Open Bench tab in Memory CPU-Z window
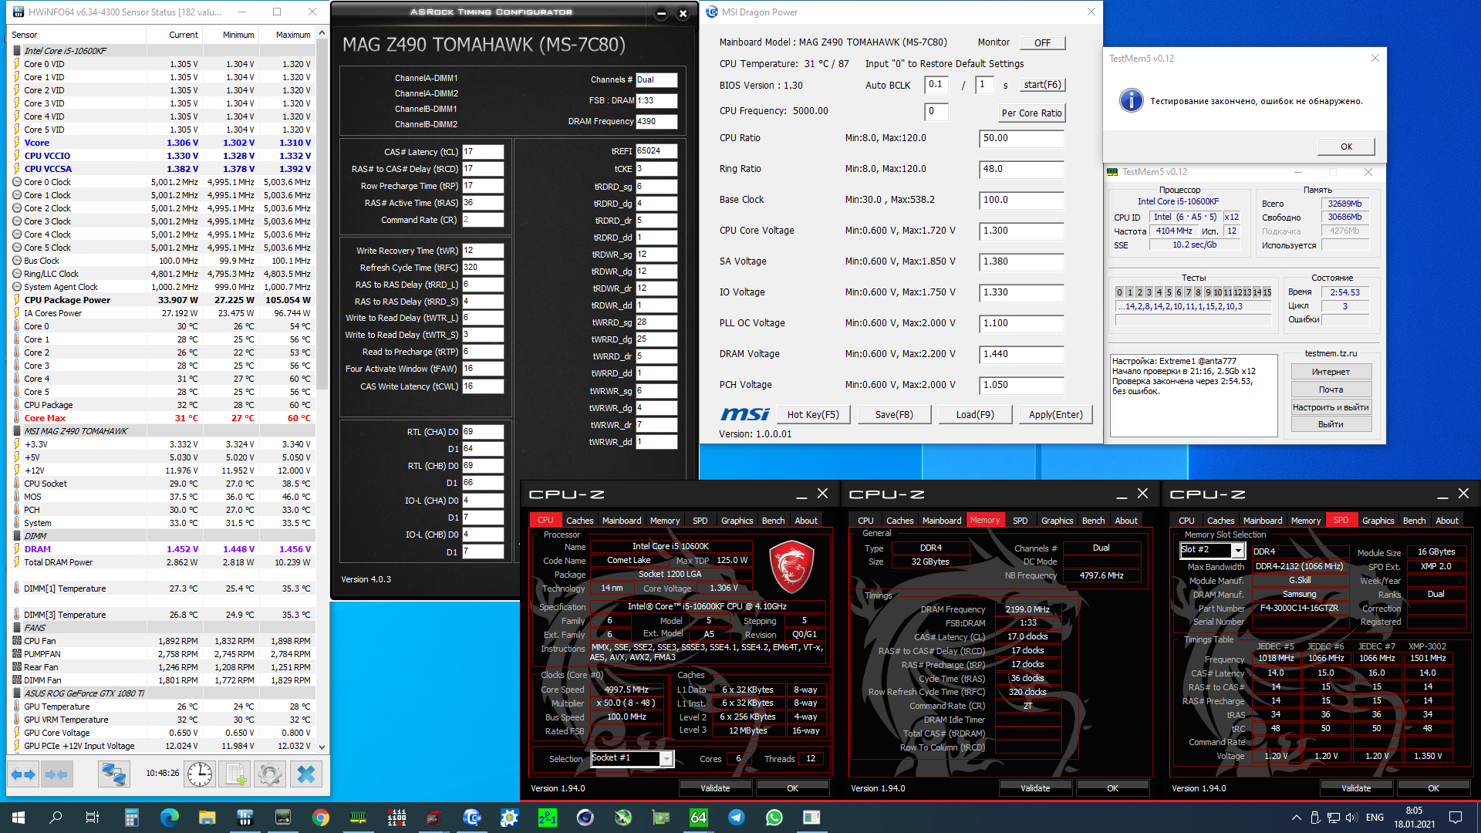The width and height of the screenshot is (1481, 833). pyautogui.click(x=1093, y=521)
